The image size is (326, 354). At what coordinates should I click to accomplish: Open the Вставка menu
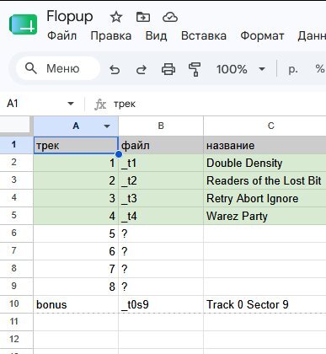(204, 36)
